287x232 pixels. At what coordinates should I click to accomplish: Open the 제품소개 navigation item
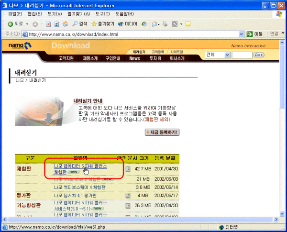tap(90, 58)
